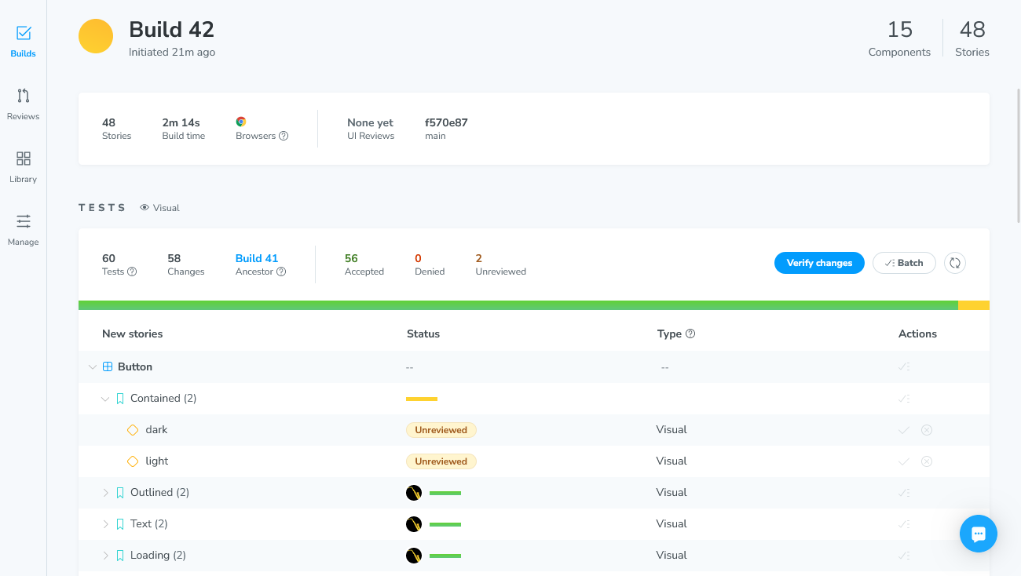This screenshot has height=576, width=1021.
Task: Open commit f570e87 link
Action: (446, 122)
